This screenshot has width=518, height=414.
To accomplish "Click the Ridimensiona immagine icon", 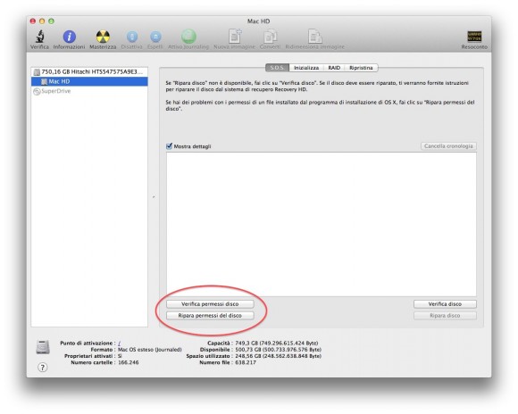I will (315, 36).
